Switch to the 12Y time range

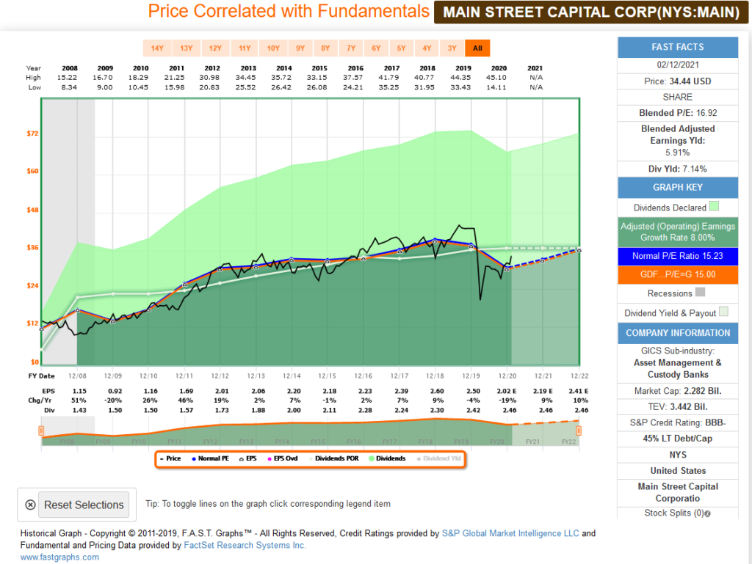pyautogui.click(x=215, y=48)
